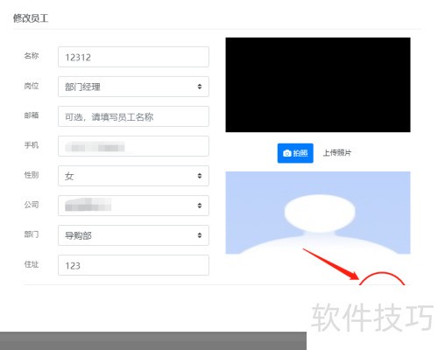Click the 拍照 blue button text

click(300, 153)
